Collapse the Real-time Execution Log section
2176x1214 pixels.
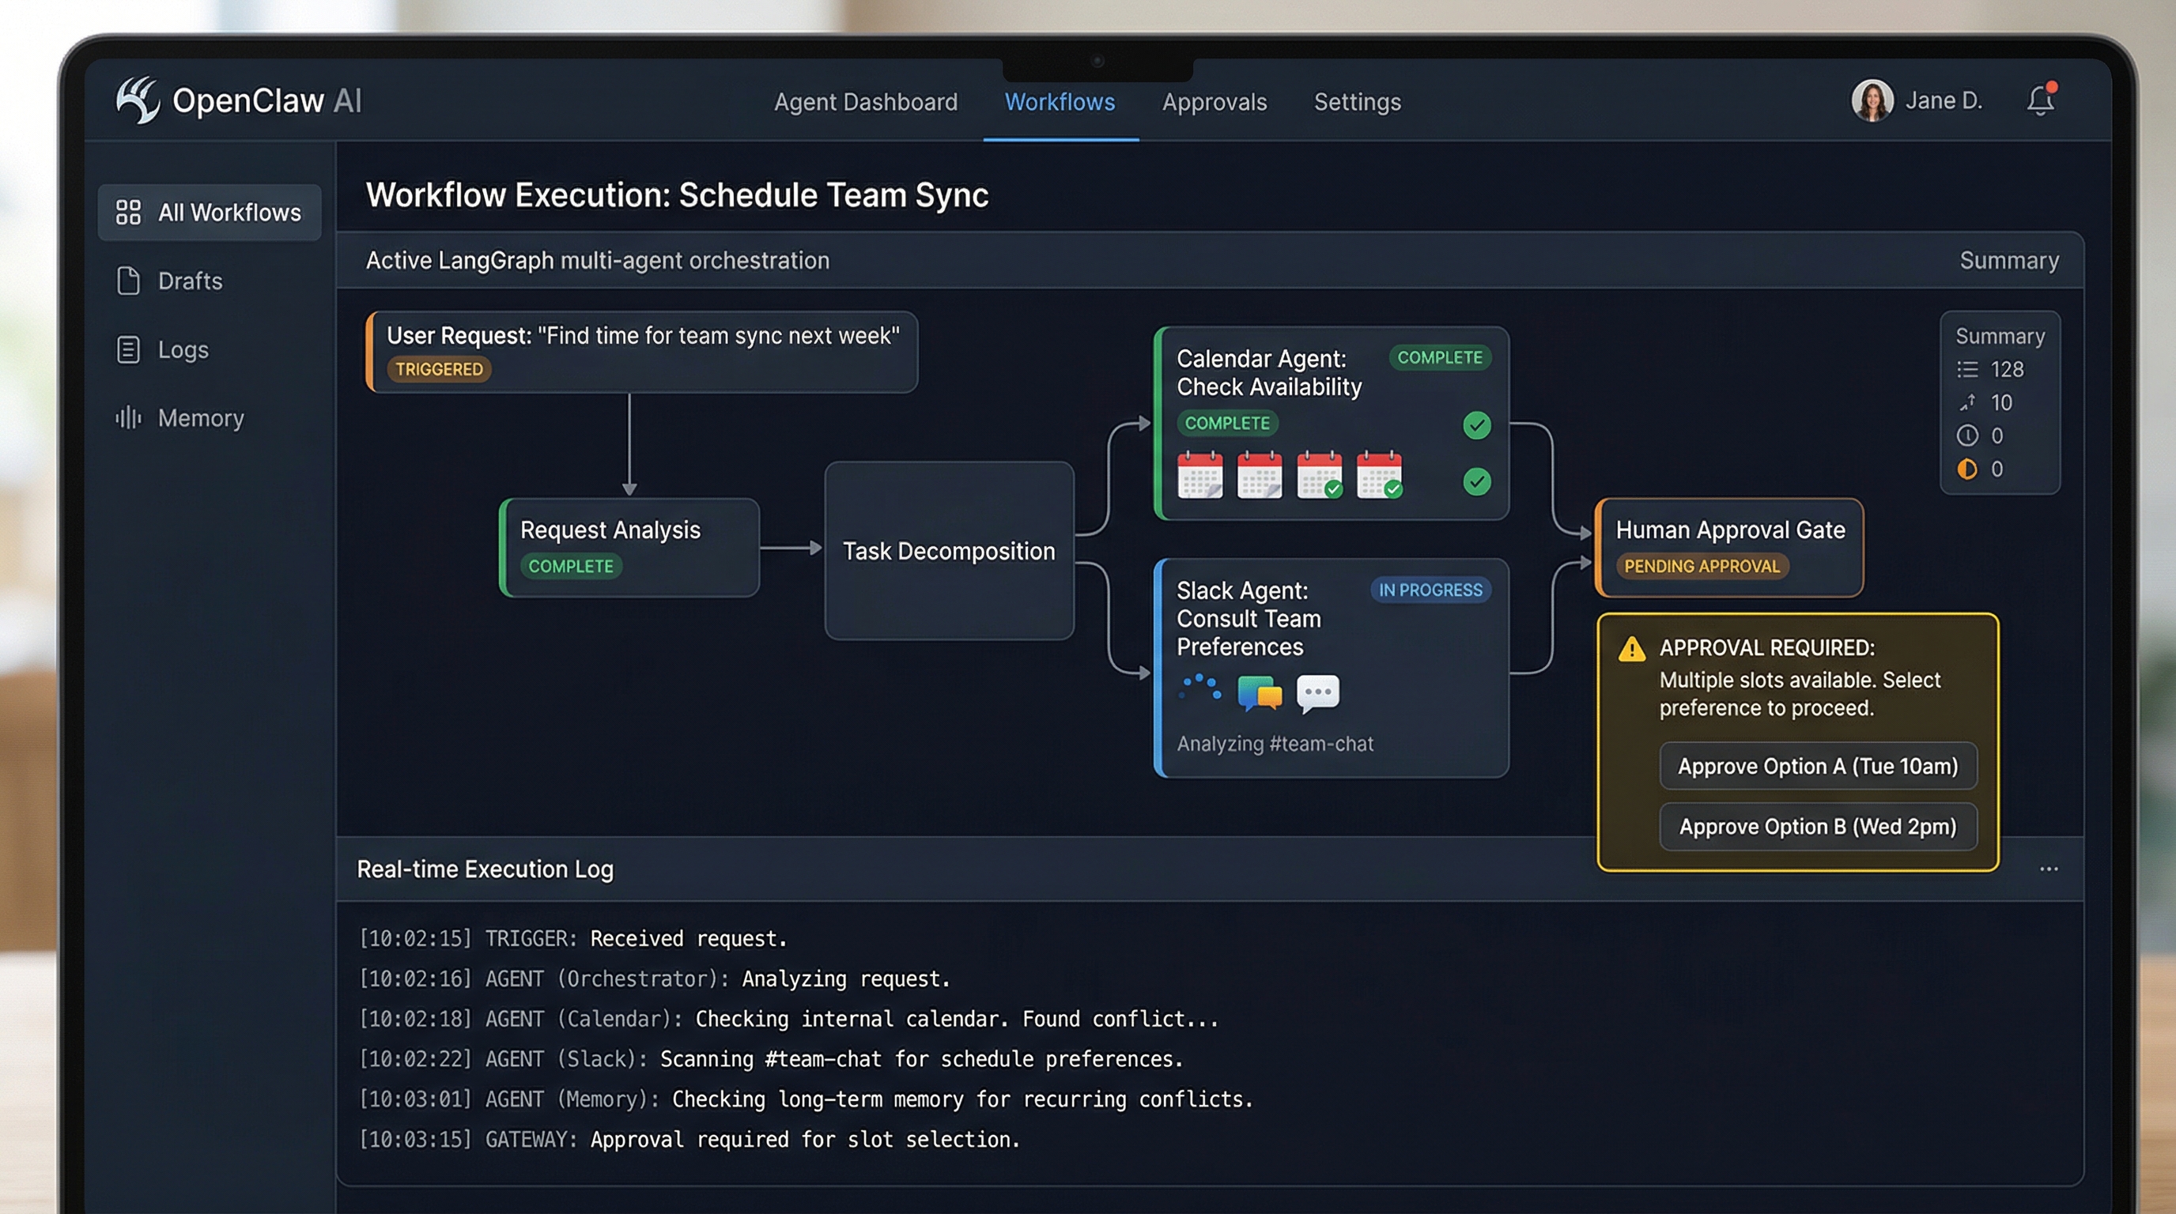point(485,869)
